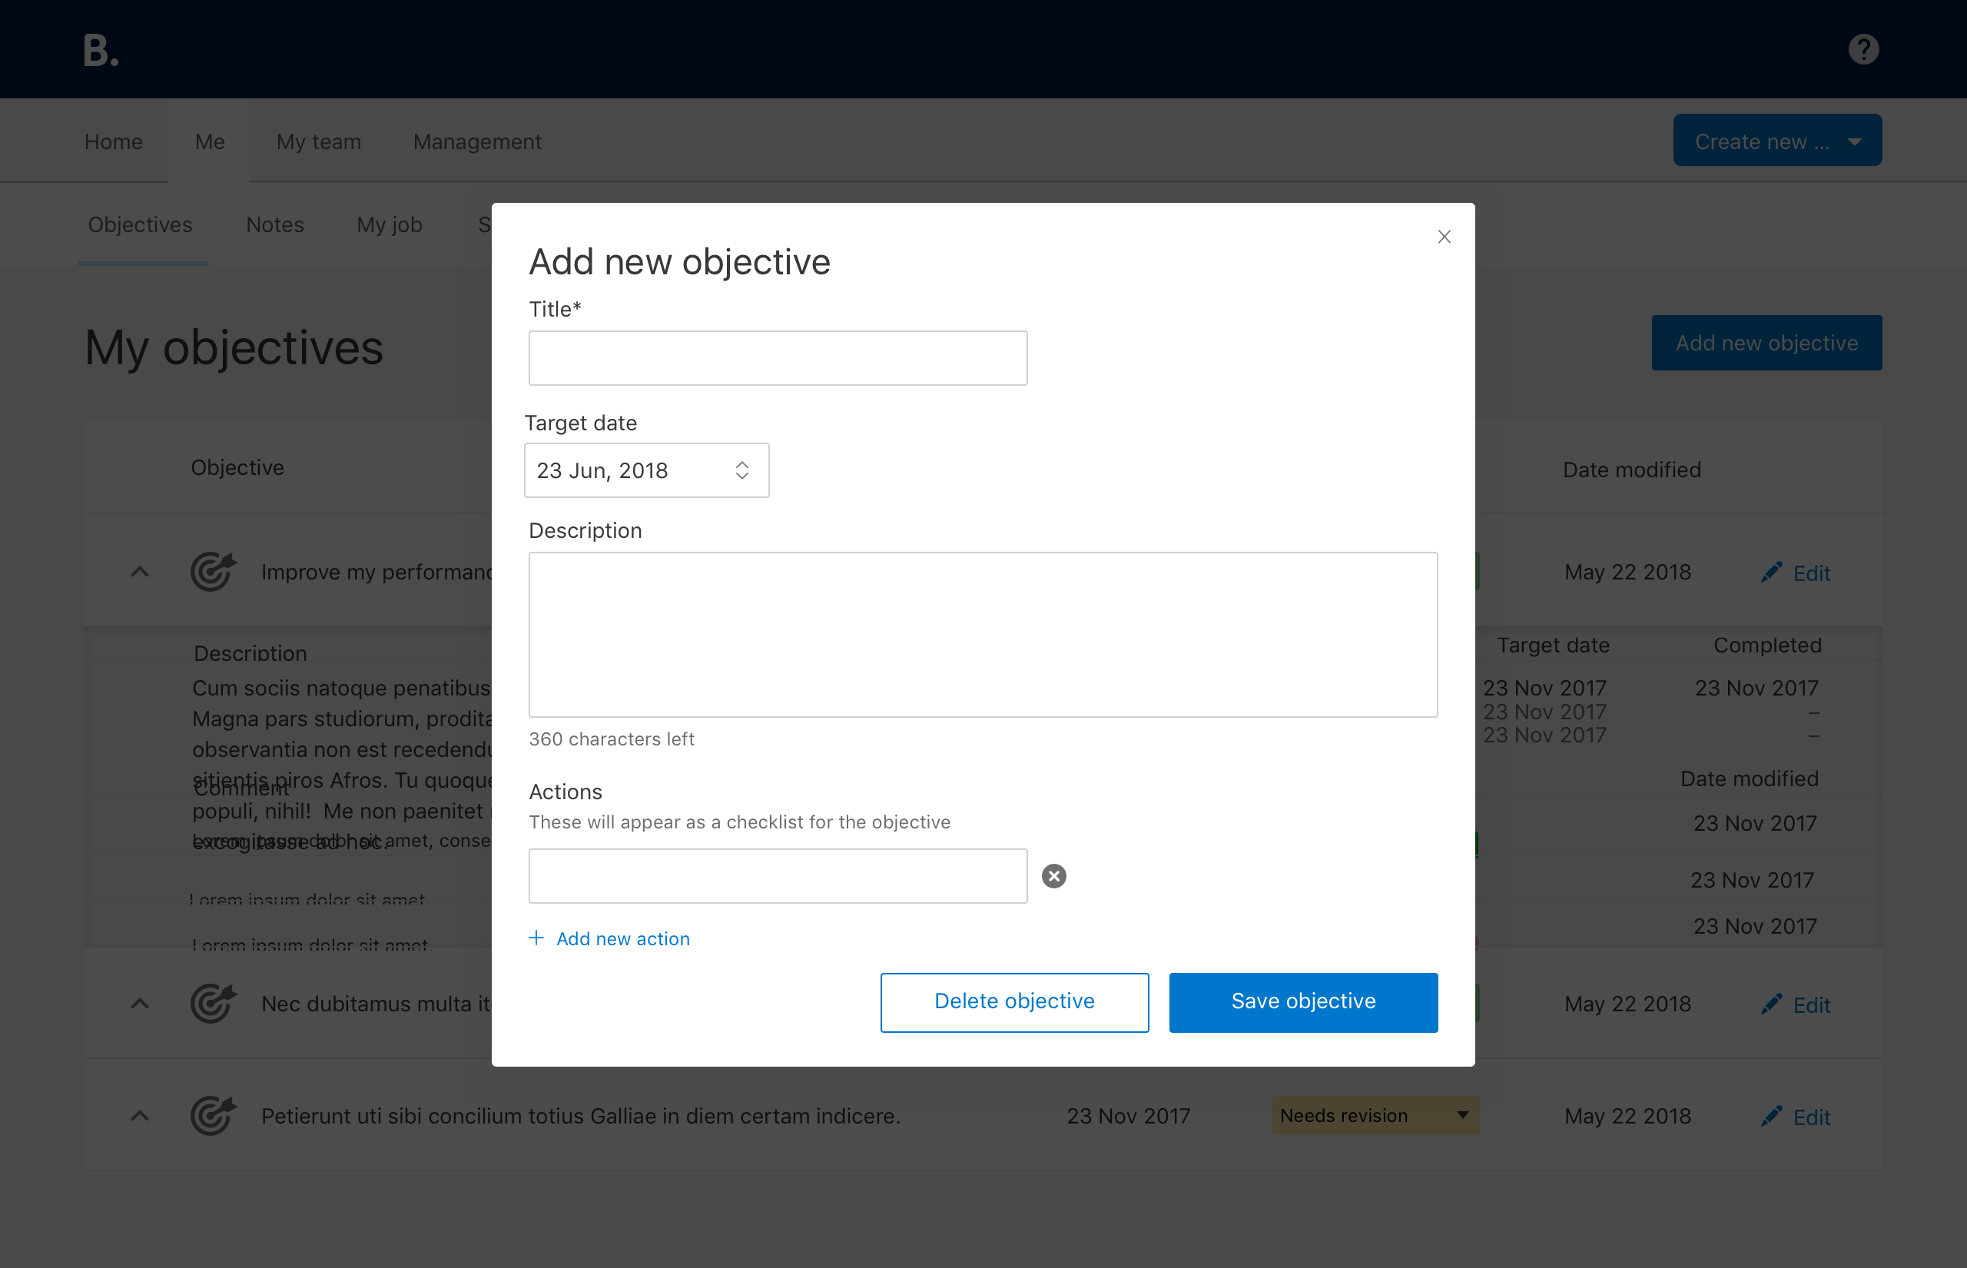Image resolution: width=1967 pixels, height=1268 pixels.
Task: Open the Target date stepper 23 Jun, 2018
Action: click(x=647, y=470)
